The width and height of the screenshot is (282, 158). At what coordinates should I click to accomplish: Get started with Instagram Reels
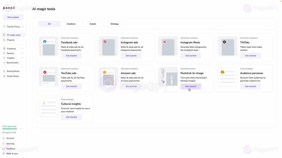(x=191, y=56)
